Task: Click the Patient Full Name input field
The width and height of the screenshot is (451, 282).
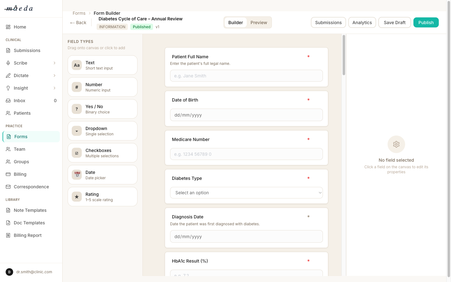Action: 246,76
